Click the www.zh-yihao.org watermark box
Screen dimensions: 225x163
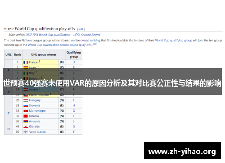tap(182, 150)
